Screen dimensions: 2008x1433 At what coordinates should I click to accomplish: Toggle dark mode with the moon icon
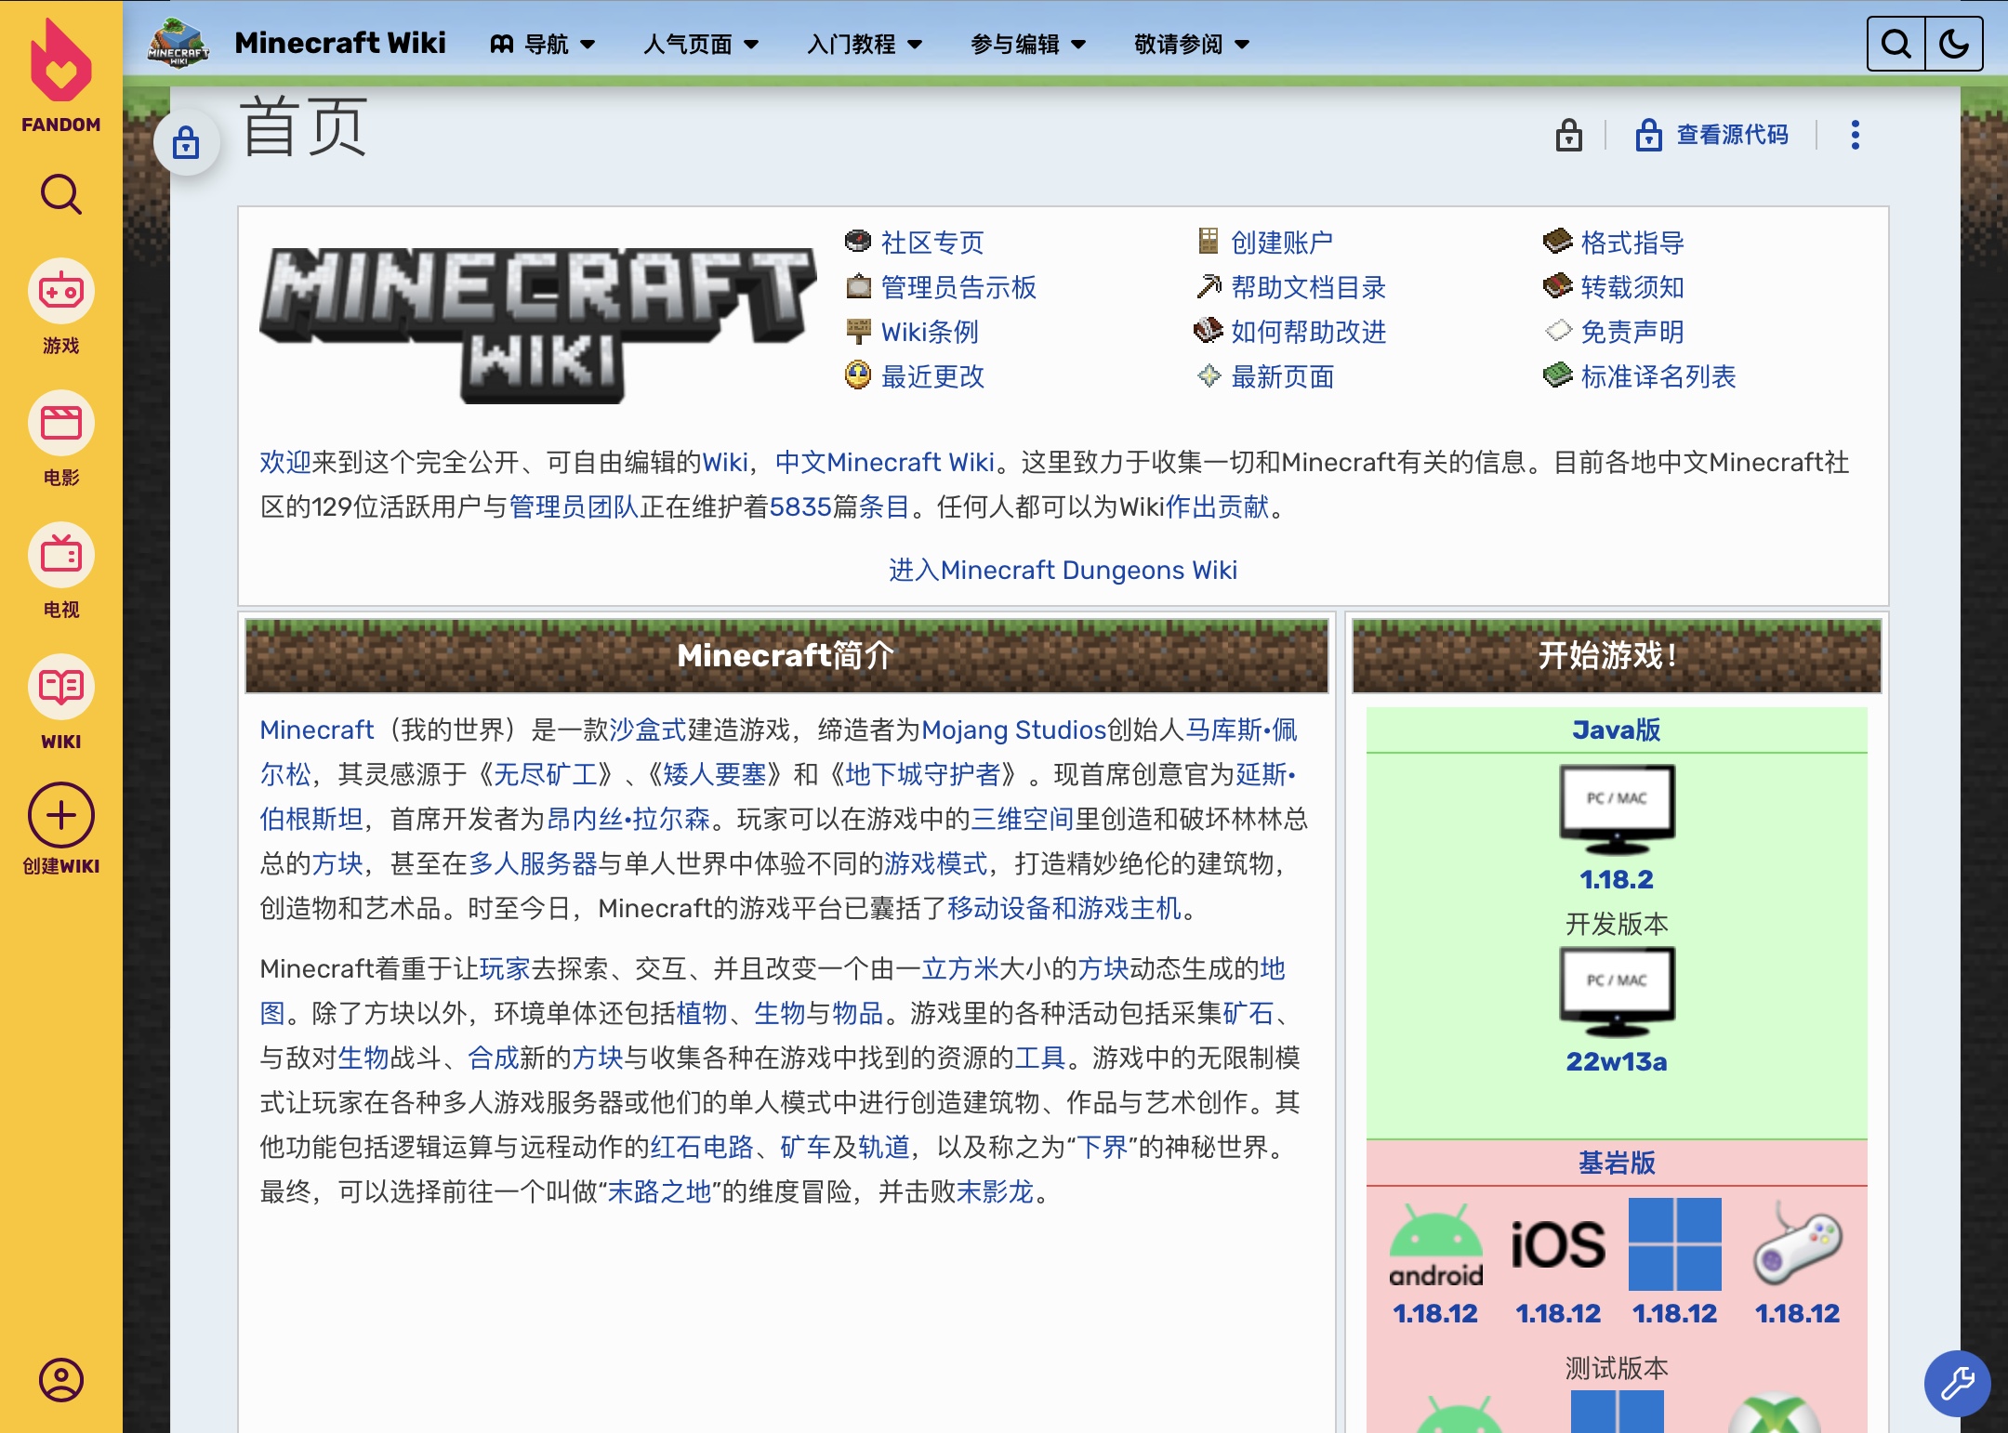(x=1954, y=44)
